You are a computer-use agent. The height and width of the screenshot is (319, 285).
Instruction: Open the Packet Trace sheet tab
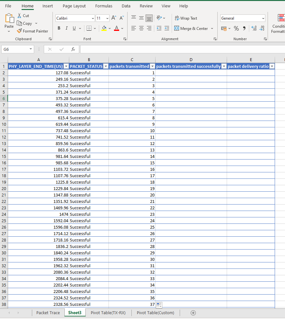[x=48, y=313]
